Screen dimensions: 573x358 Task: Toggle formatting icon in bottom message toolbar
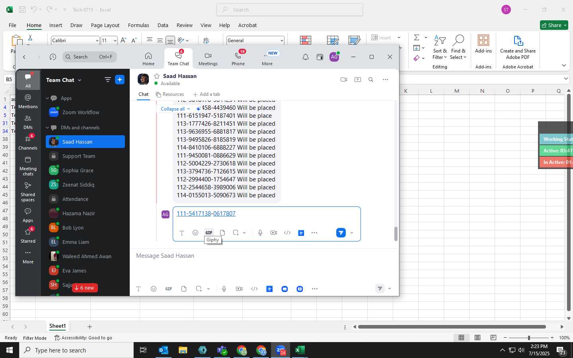(138, 289)
